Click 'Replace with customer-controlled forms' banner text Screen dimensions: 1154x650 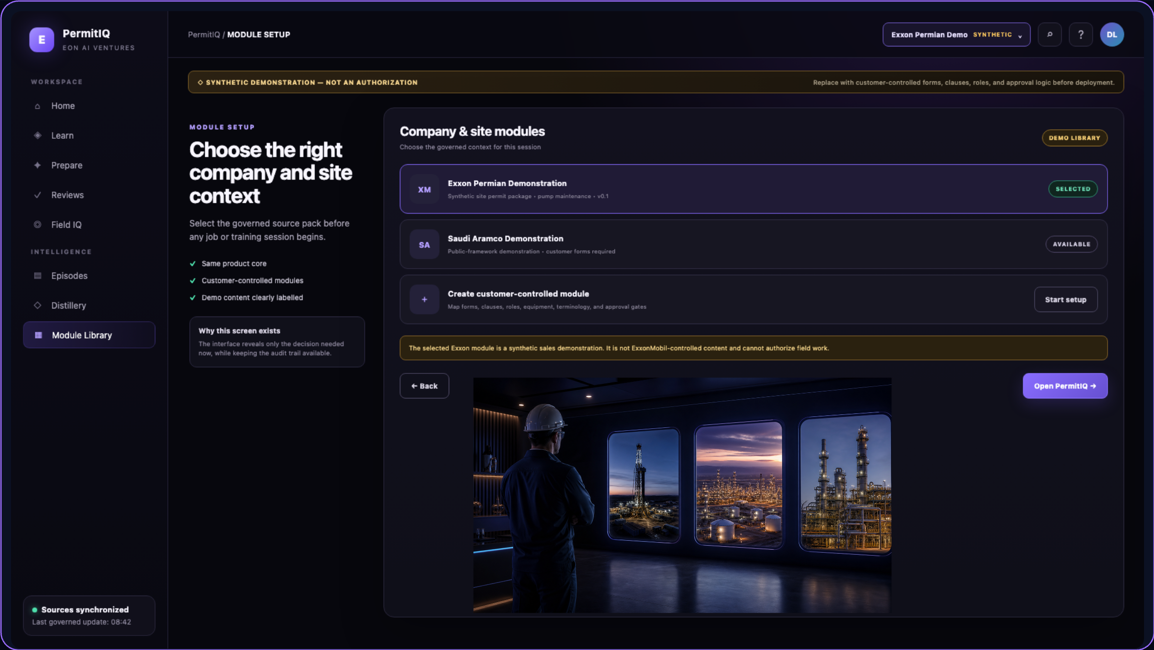coord(963,82)
